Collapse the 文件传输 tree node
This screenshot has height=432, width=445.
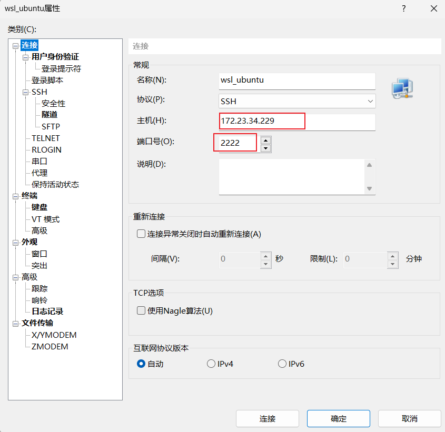[x=16, y=324]
